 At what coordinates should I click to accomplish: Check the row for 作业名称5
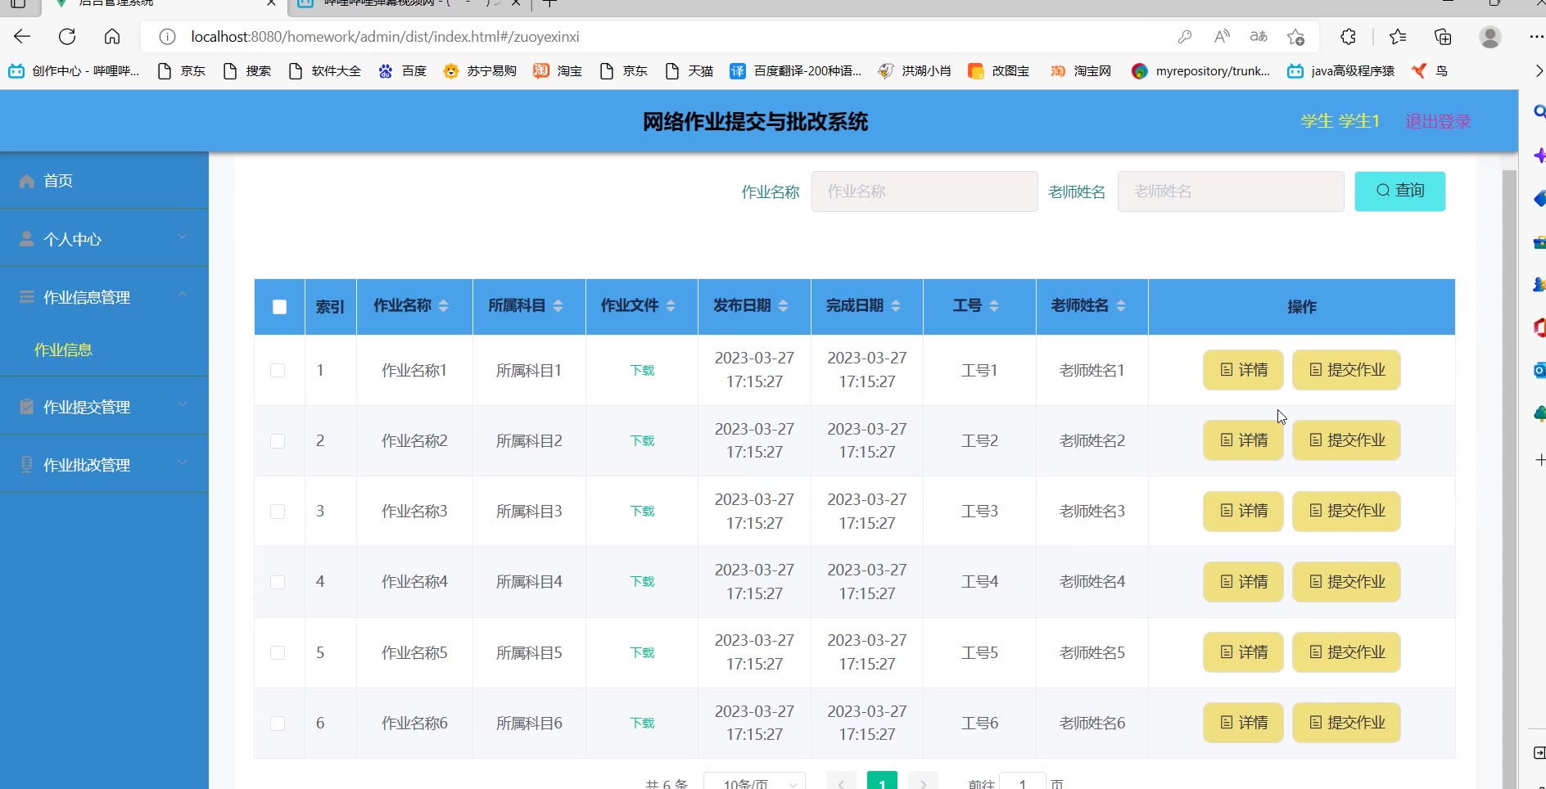click(278, 652)
